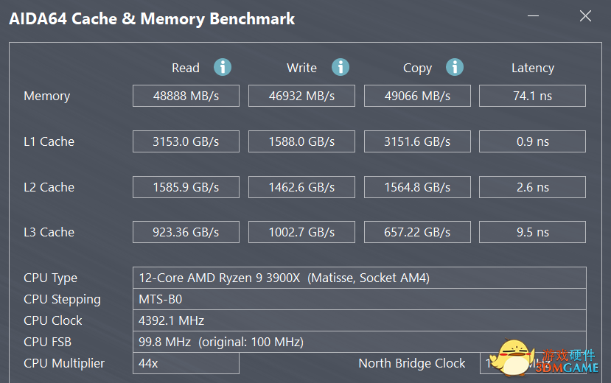Close the AIDA64 benchmark window
The width and height of the screenshot is (611, 383).
(585, 16)
